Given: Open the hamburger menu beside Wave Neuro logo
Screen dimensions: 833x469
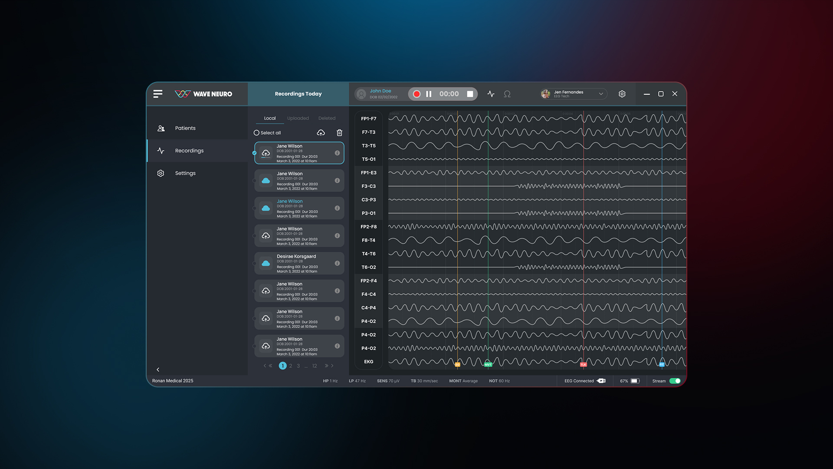Looking at the screenshot, I should (158, 94).
